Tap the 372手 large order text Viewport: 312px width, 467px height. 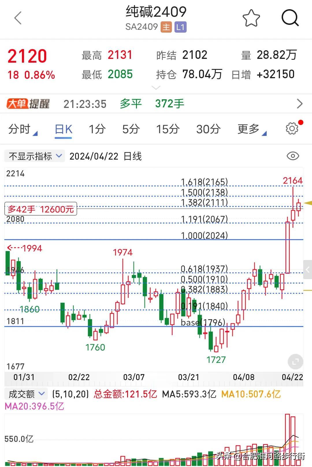point(170,104)
